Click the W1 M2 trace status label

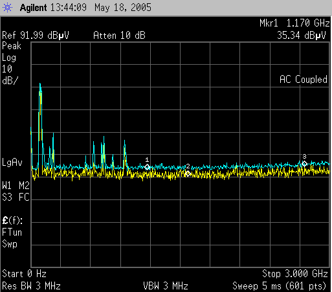[16, 186]
